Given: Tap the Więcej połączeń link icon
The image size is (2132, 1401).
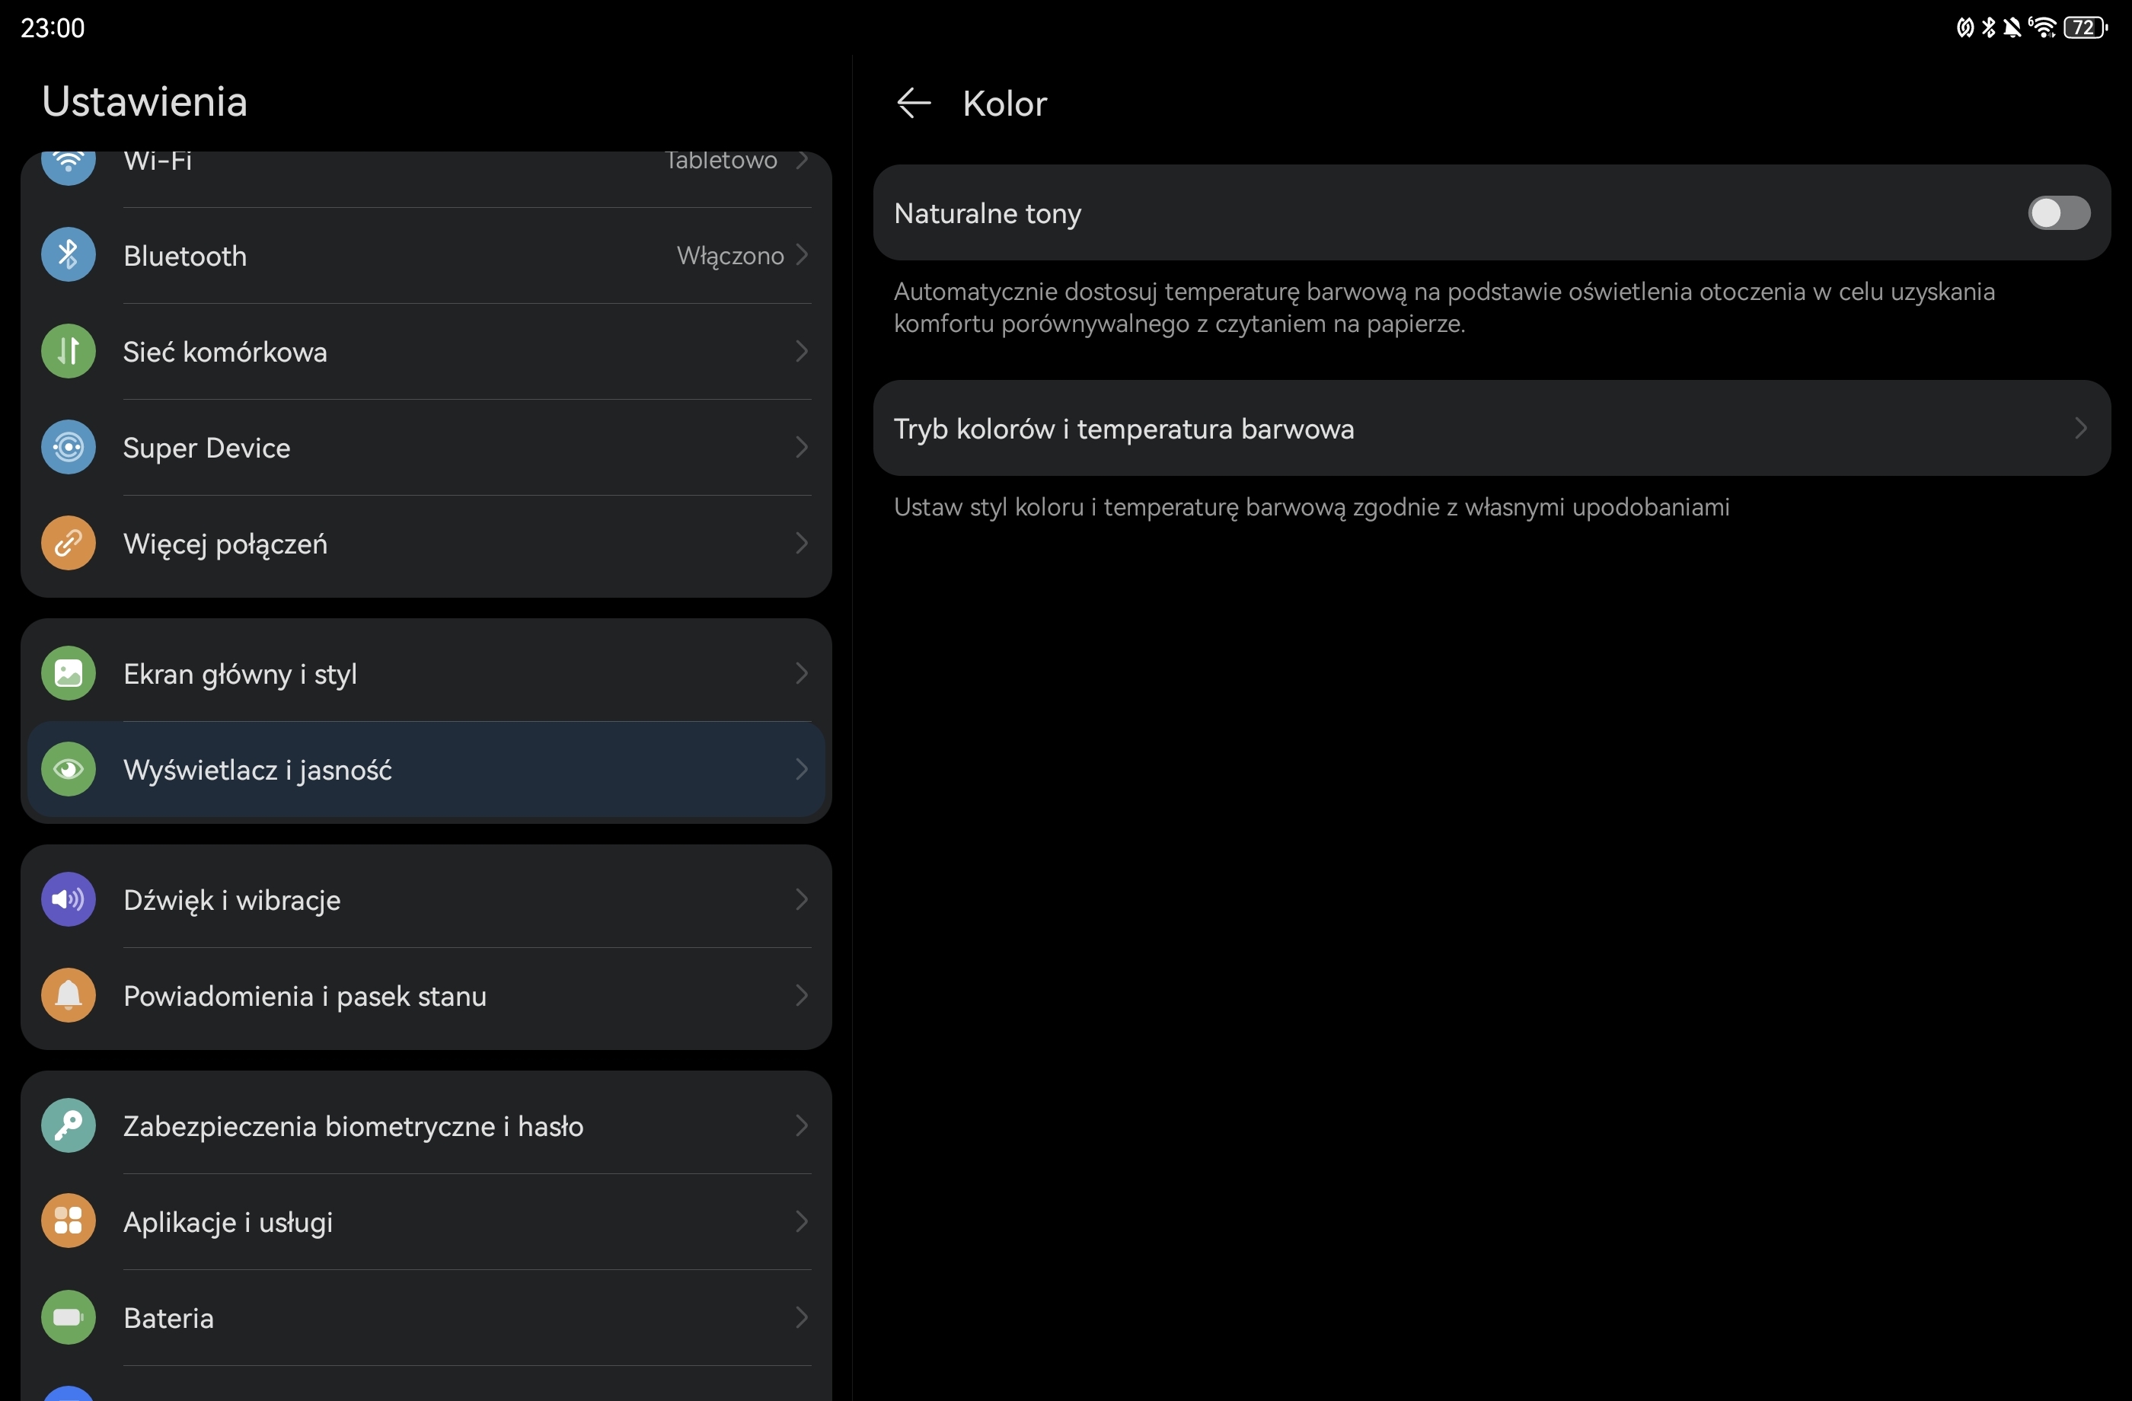Looking at the screenshot, I should (x=68, y=543).
